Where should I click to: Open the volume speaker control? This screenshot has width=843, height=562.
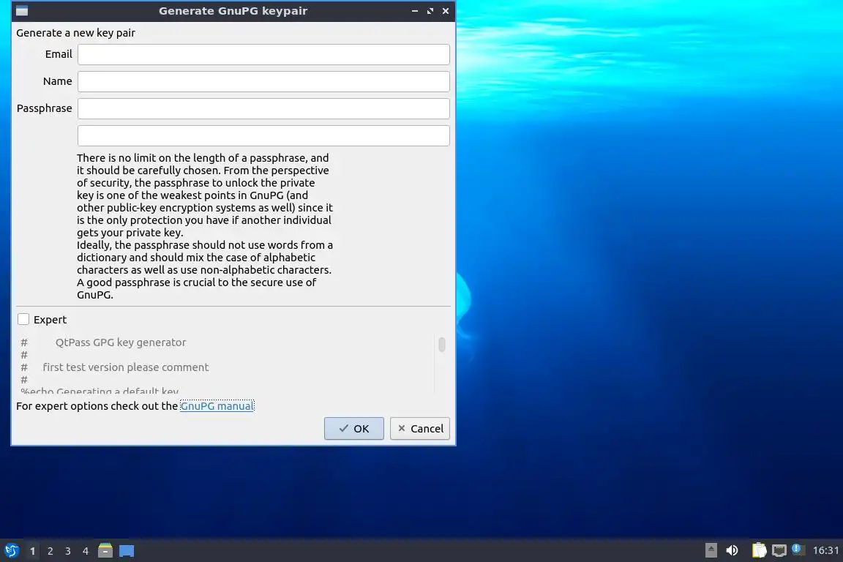(x=732, y=550)
